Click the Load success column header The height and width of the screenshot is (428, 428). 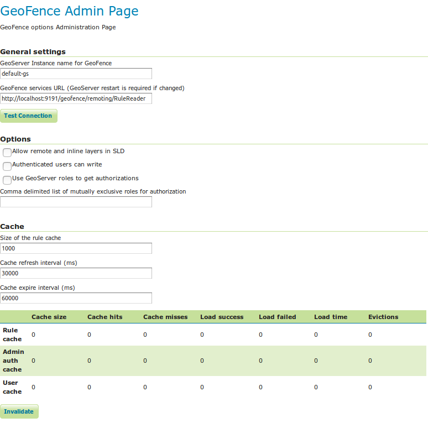coord(222,317)
